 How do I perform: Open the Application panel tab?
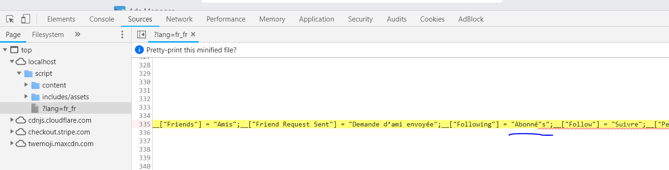tap(317, 19)
